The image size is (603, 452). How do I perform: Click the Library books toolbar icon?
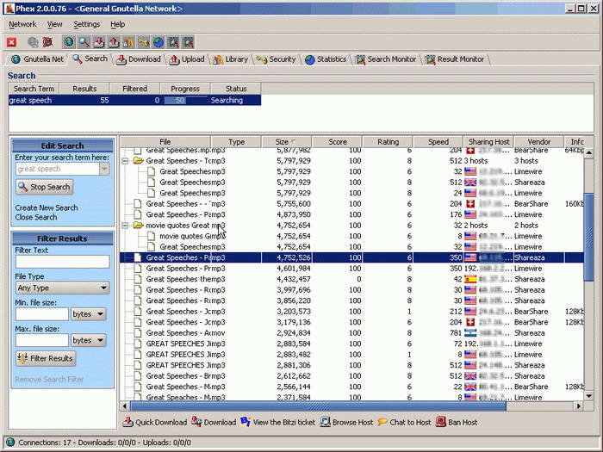pos(128,42)
